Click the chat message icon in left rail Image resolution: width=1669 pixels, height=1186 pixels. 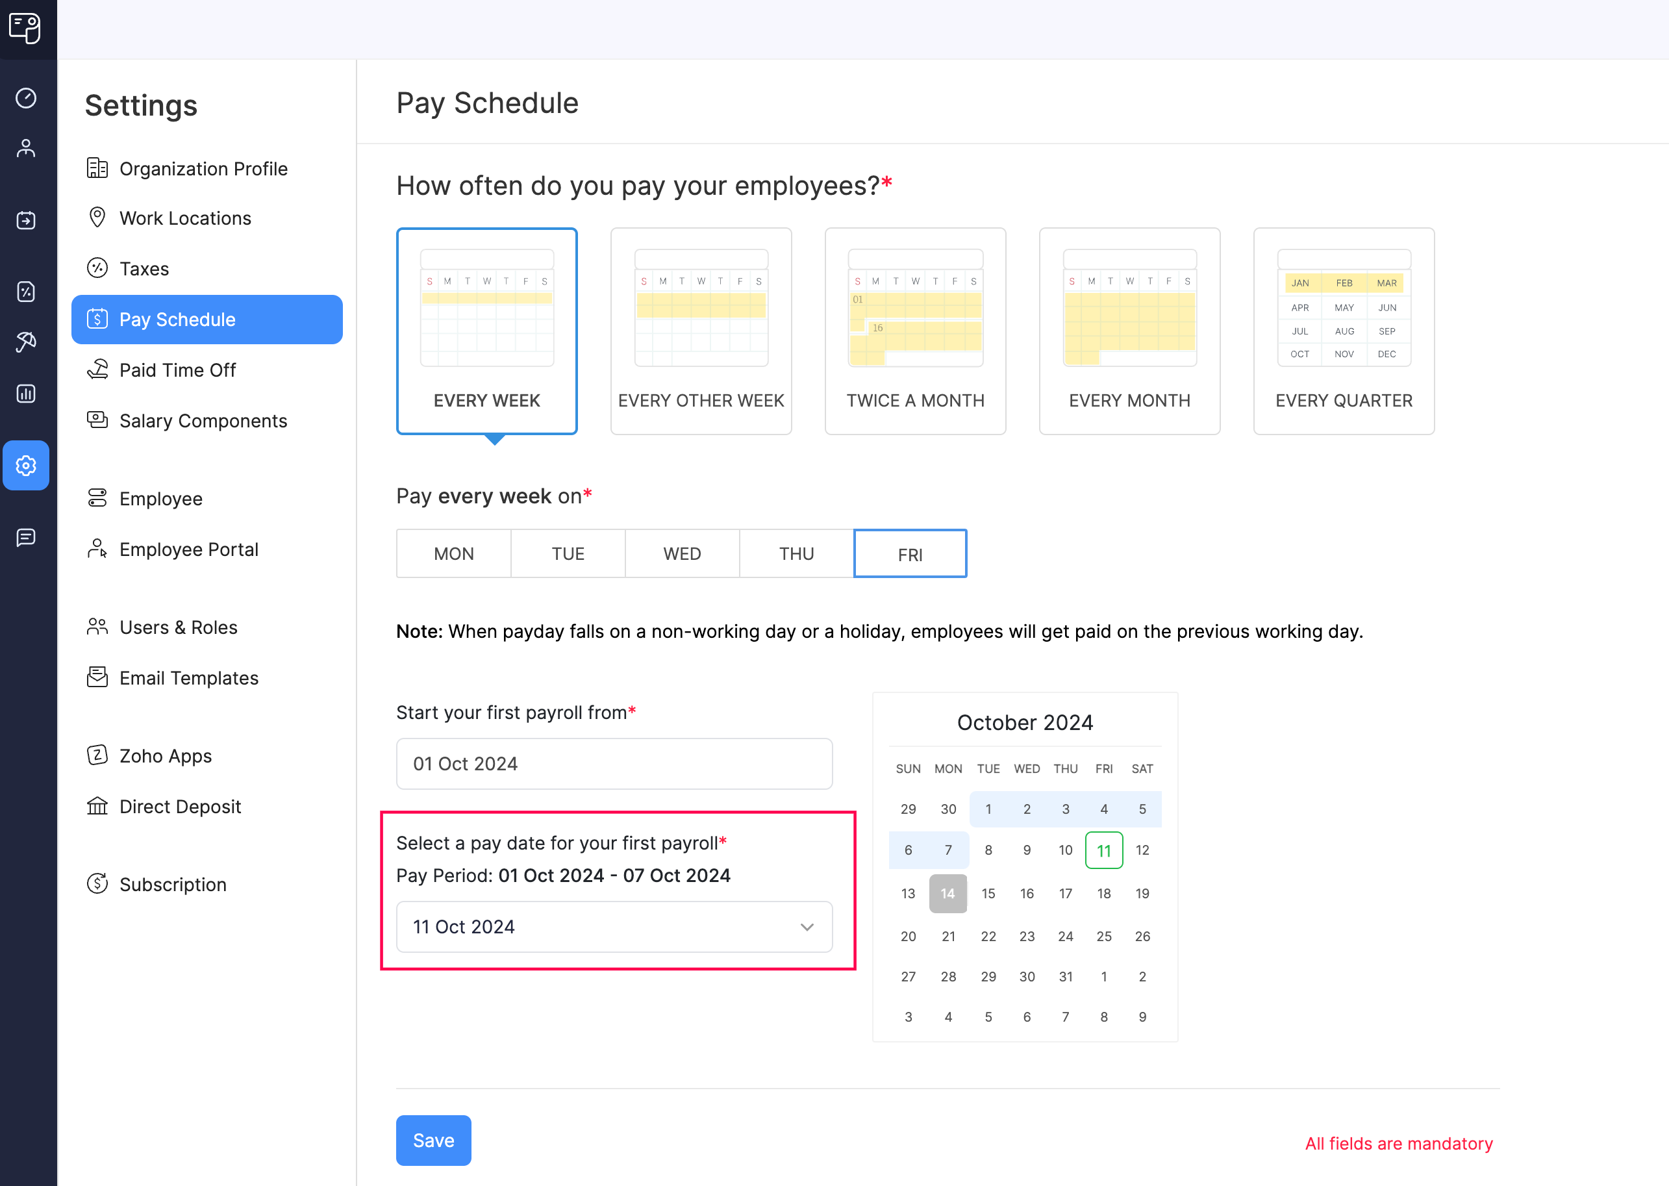(x=26, y=538)
